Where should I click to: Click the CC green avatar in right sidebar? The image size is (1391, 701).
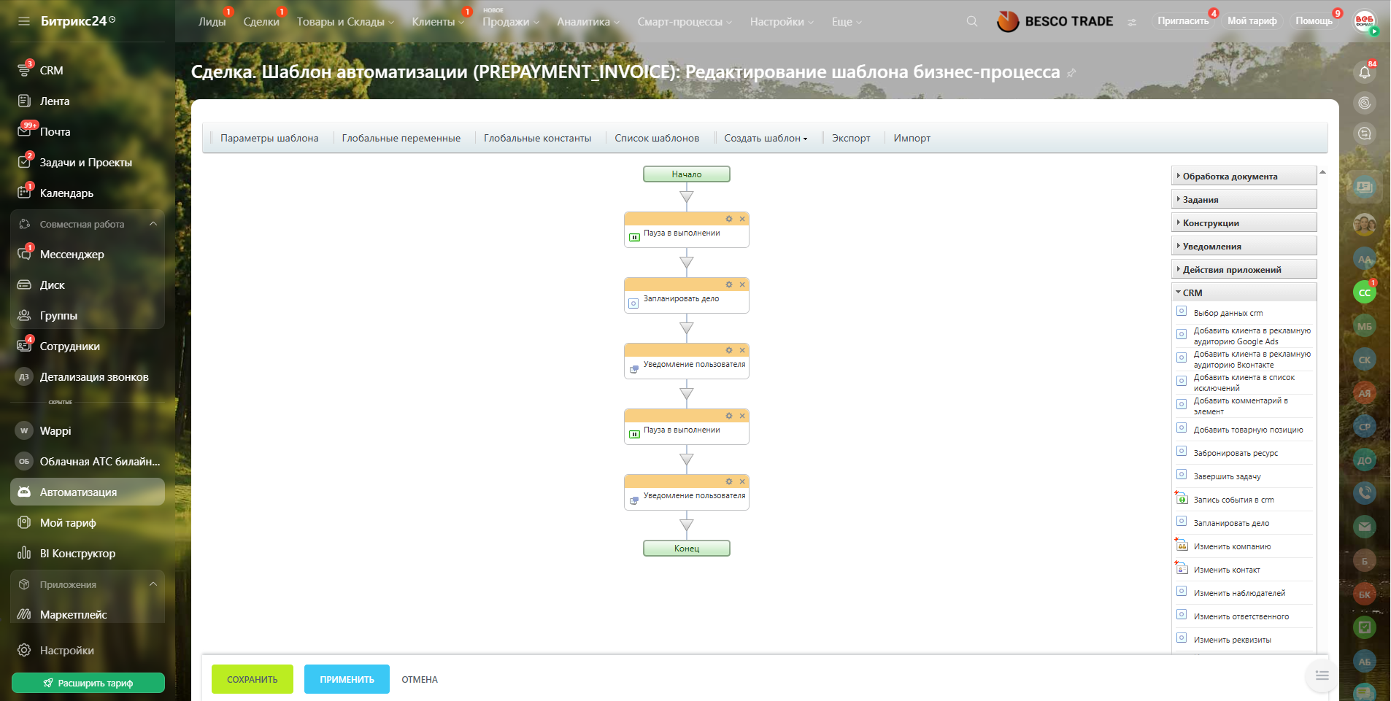coord(1364,293)
